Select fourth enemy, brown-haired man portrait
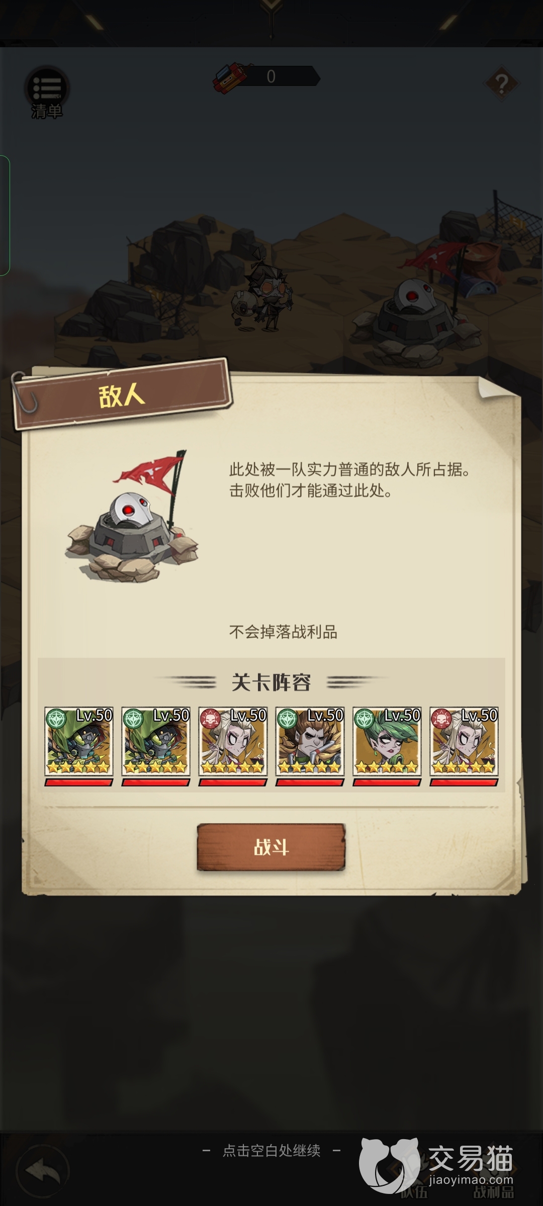This screenshot has width=543, height=1206. (309, 742)
